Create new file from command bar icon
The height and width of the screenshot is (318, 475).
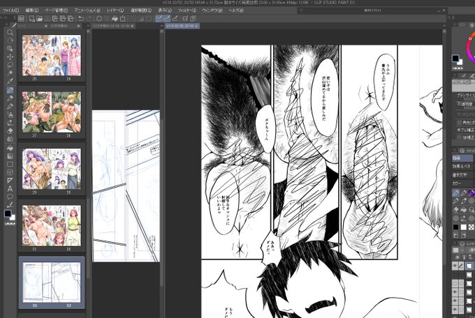coord(32,19)
